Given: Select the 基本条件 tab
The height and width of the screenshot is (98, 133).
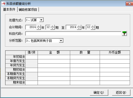Looking at the screenshot, I should (x=9, y=9).
